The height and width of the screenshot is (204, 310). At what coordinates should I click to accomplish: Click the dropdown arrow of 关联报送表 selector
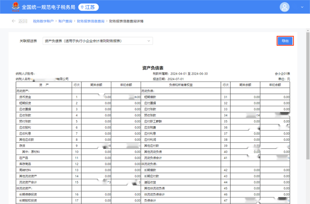click(x=149, y=41)
